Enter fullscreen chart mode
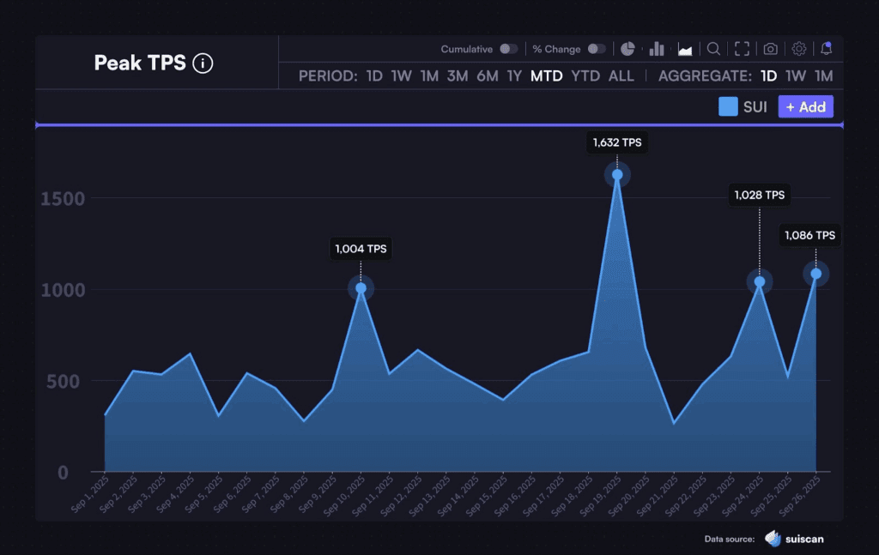This screenshot has width=879, height=555. [x=743, y=49]
